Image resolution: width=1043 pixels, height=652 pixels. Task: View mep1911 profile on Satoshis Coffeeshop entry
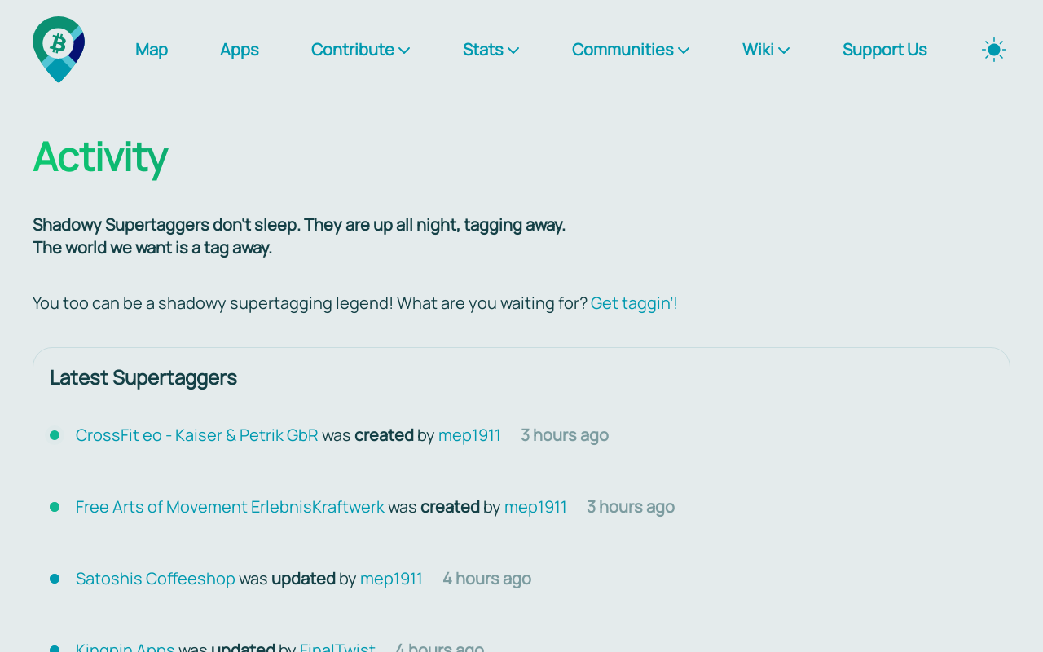(x=391, y=579)
